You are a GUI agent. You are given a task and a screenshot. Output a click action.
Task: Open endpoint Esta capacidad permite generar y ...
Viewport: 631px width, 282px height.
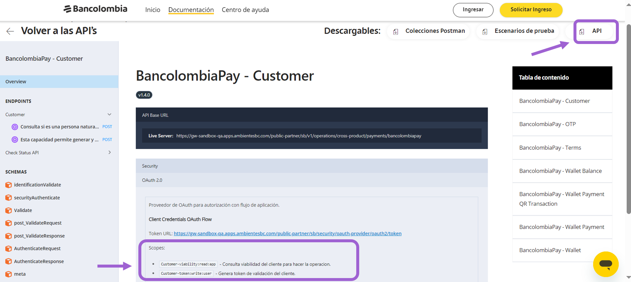59,140
